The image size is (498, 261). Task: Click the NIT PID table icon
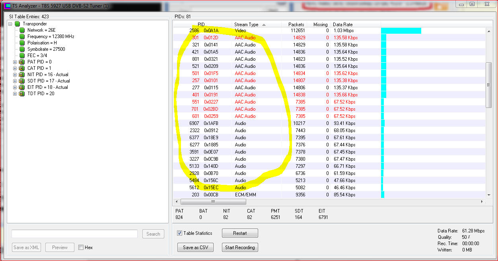click(22, 75)
